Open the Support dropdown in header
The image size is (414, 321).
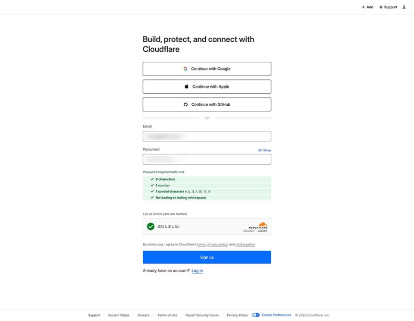388,7
